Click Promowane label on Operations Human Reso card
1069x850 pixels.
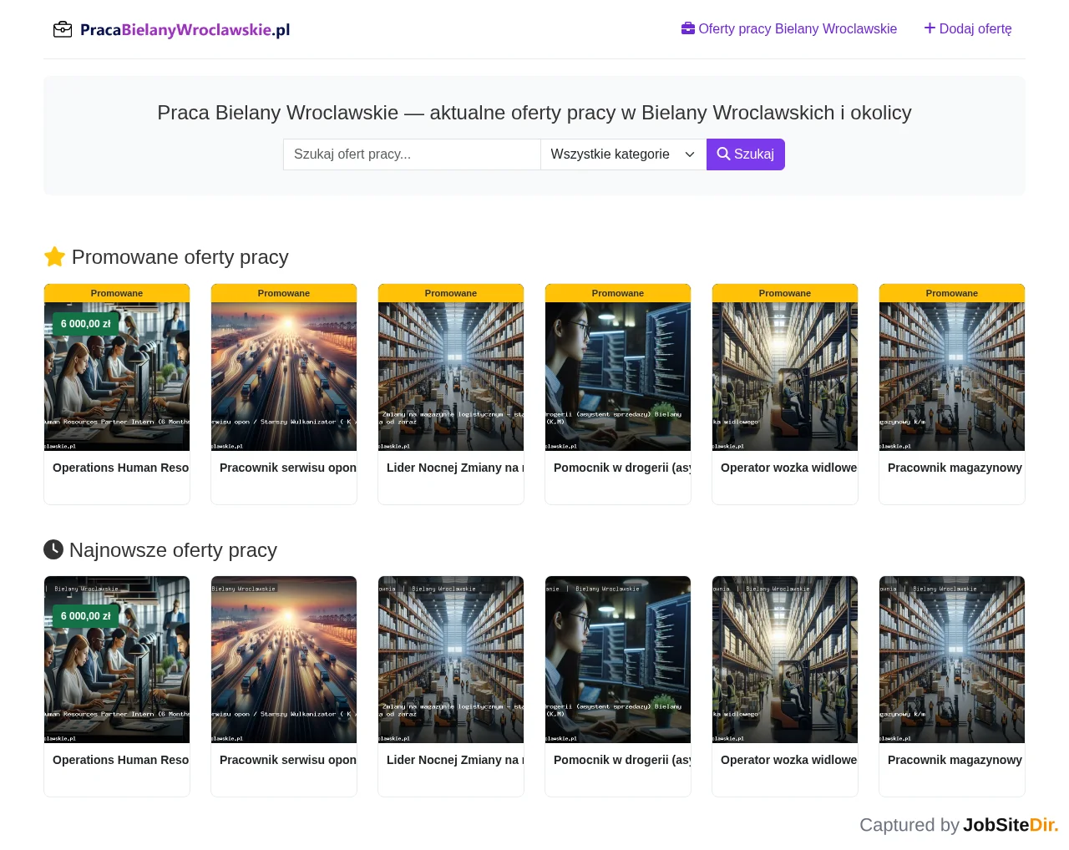(x=117, y=293)
